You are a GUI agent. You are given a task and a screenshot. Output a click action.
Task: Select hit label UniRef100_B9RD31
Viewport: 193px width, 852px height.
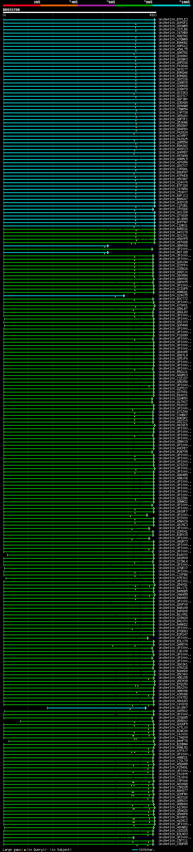click(173, 229)
